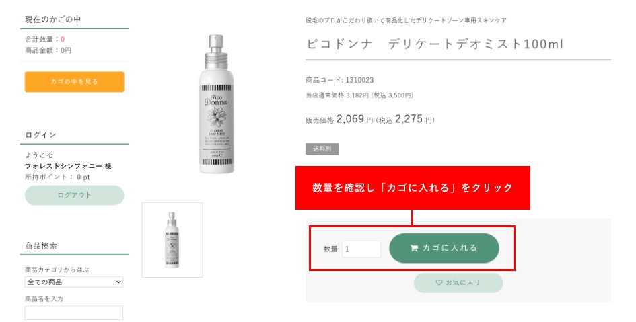Log out with ログアウト button
The height and width of the screenshot is (322, 636).
coord(74,195)
